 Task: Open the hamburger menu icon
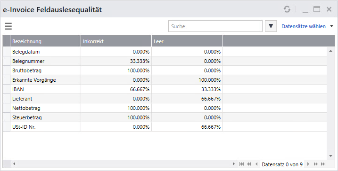8,26
